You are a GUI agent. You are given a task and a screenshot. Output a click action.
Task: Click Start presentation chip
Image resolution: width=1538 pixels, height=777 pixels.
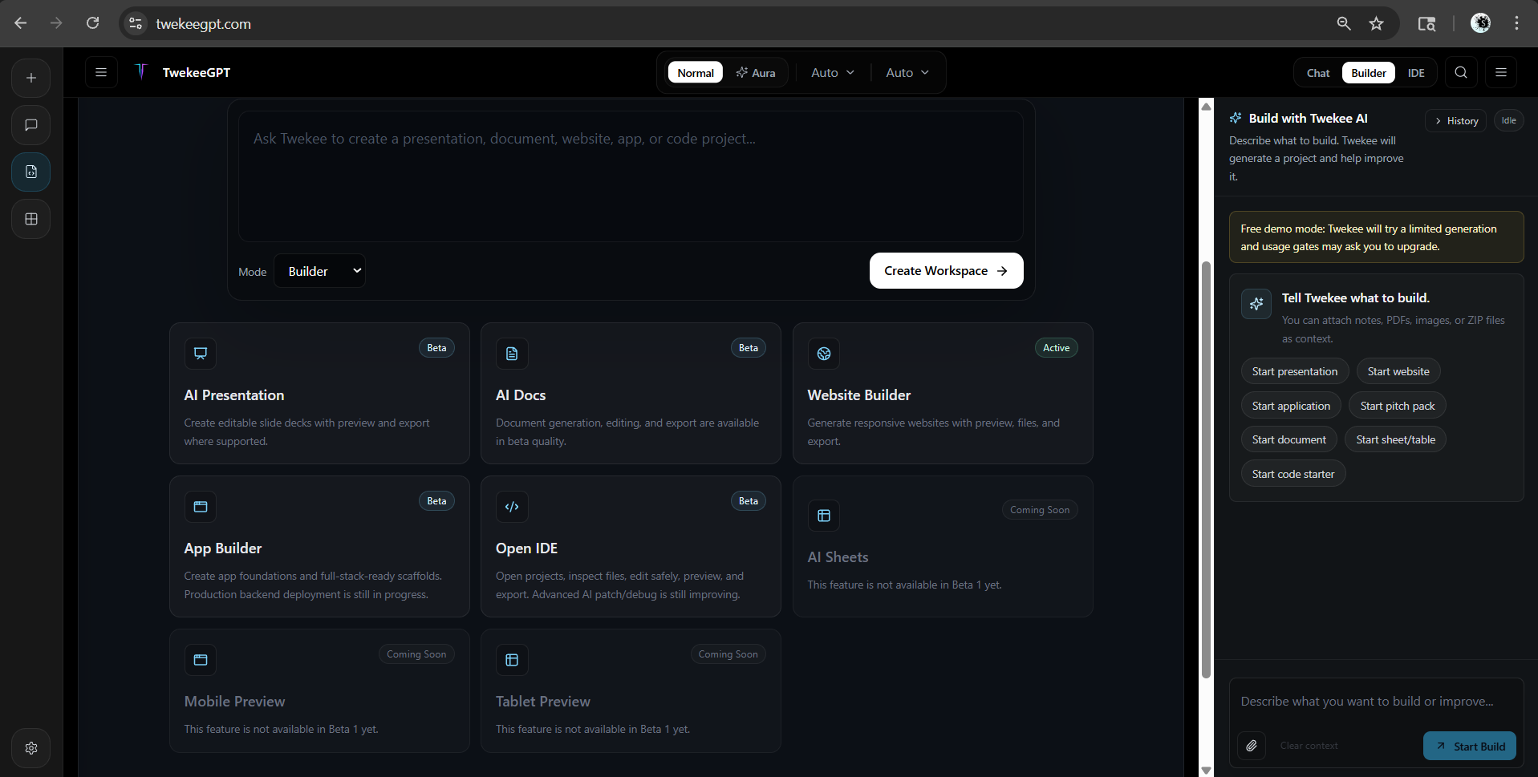1295,371
